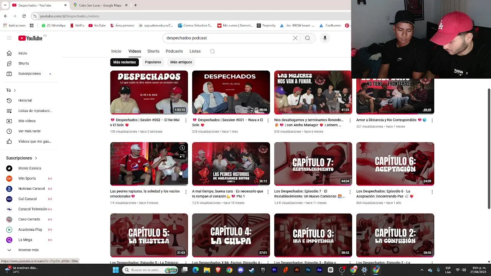Show hidden system tray icons chevron

[x=422, y=270]
